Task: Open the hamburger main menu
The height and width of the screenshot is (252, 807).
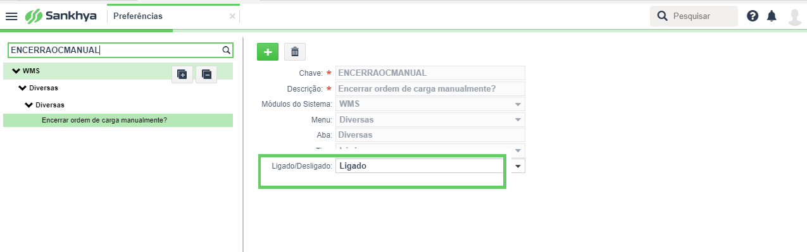Action: (x=11, y=16)
